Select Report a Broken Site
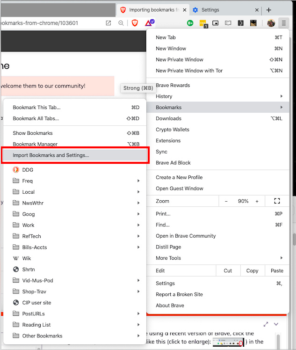This screenshot has width=296, height=350. coord(218,294)
